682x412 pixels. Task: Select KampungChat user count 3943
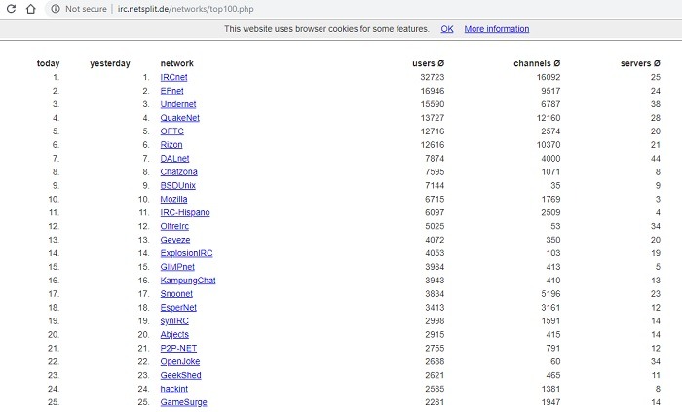click(x=435, y=281)
